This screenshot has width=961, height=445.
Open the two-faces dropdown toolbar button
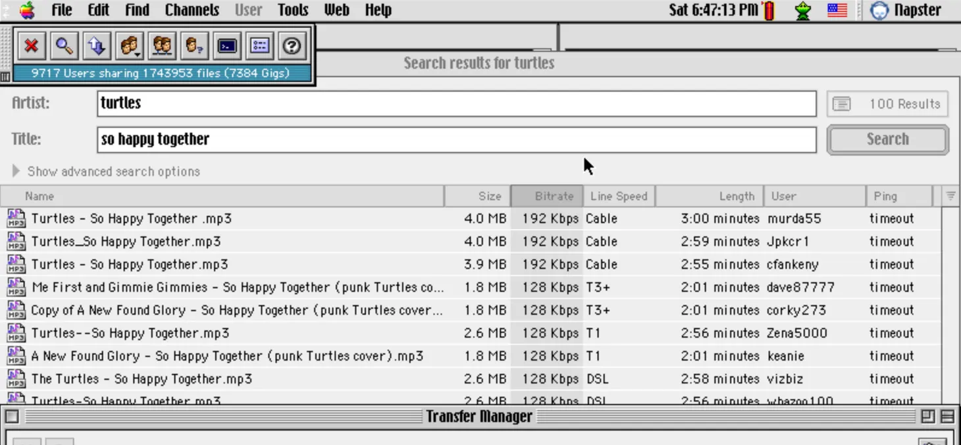tap(129, 45)
